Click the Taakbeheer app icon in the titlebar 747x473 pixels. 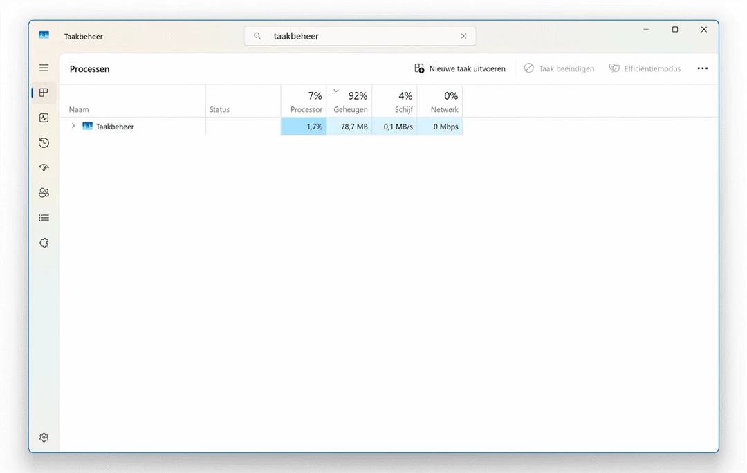click(x=44, y=35)
